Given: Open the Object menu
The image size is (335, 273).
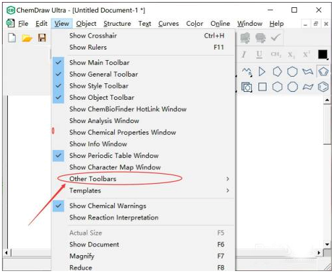Looking at the screenshot, I should 86,23.
